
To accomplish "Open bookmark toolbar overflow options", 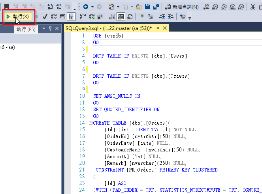I will click(x=75, y=9).
